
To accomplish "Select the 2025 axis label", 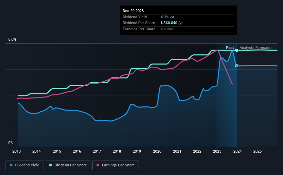I will coord(257,151).
